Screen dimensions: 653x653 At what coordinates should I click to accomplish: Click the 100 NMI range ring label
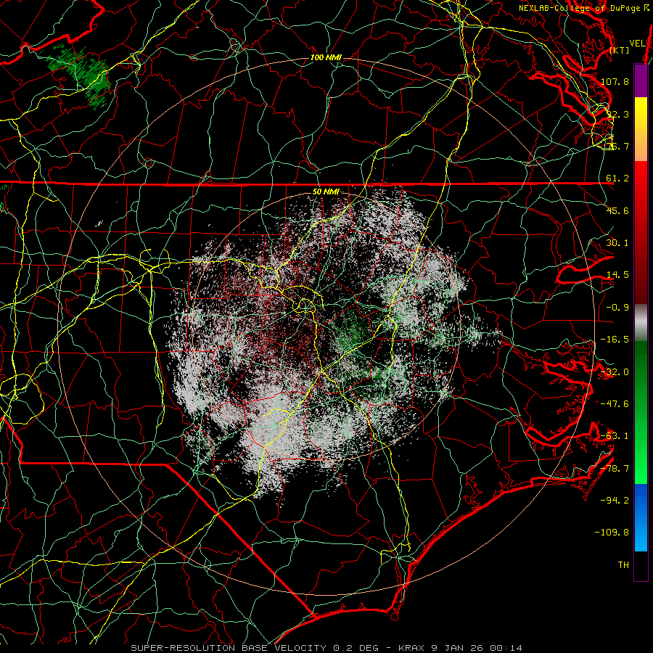pos(326,57)
